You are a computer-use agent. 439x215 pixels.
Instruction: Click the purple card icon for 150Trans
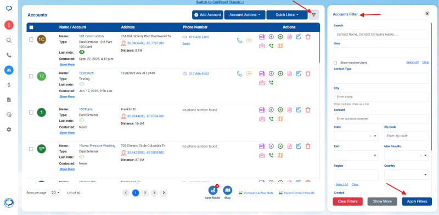(x=262, y=110)
